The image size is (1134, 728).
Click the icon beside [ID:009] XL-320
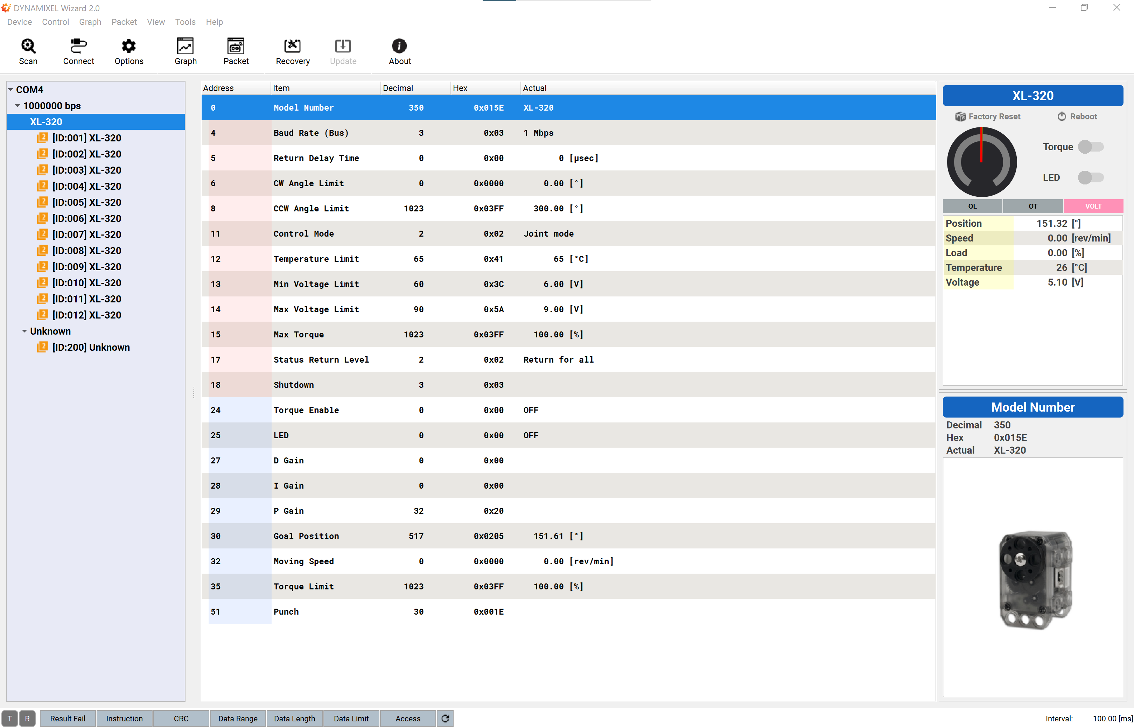tap(43, 266)
